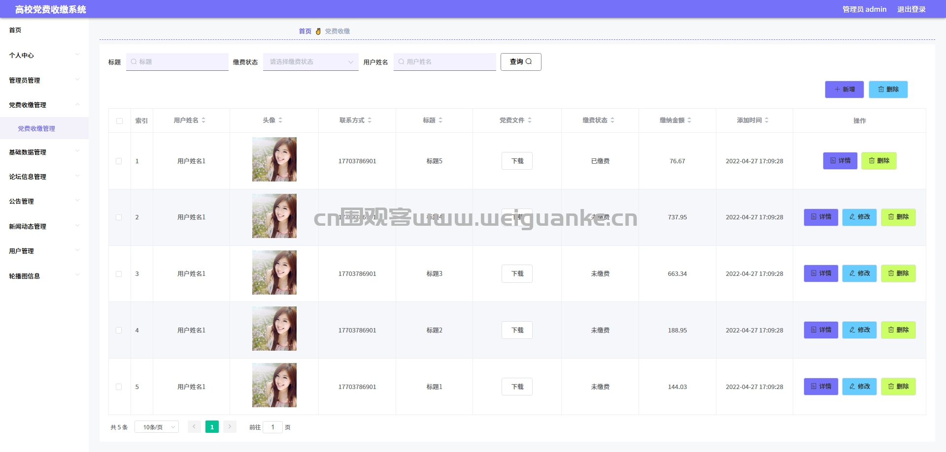Screen dimensions: 946x452
Task: Click 删除 for row 4 标题2
Action: 898,330
